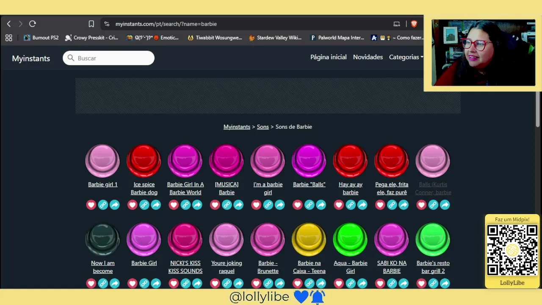Open Página inicial in the navigation
542x305 pixels.
coord(329,57)
